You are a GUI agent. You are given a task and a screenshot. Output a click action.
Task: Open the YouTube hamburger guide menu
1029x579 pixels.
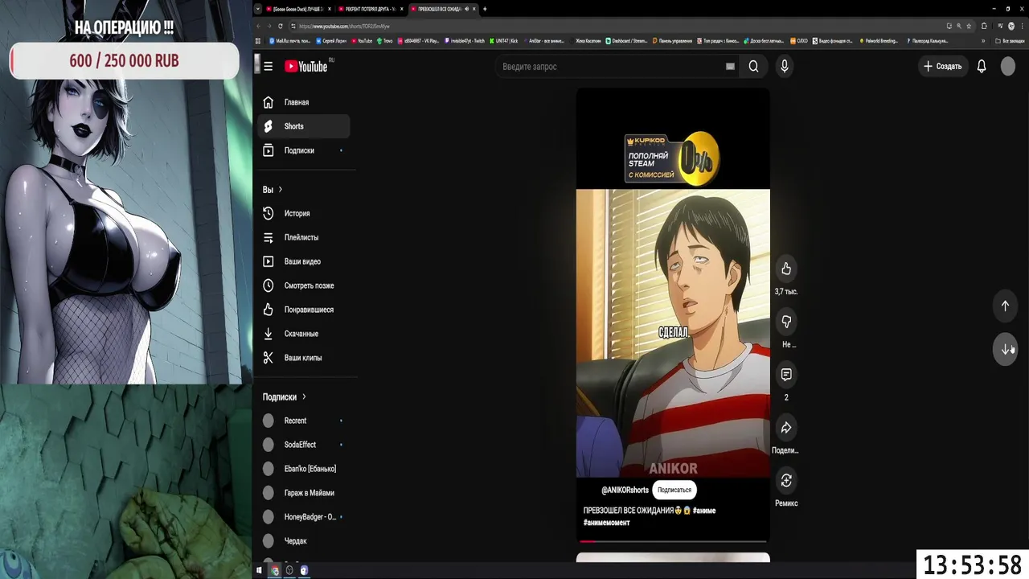268,67
